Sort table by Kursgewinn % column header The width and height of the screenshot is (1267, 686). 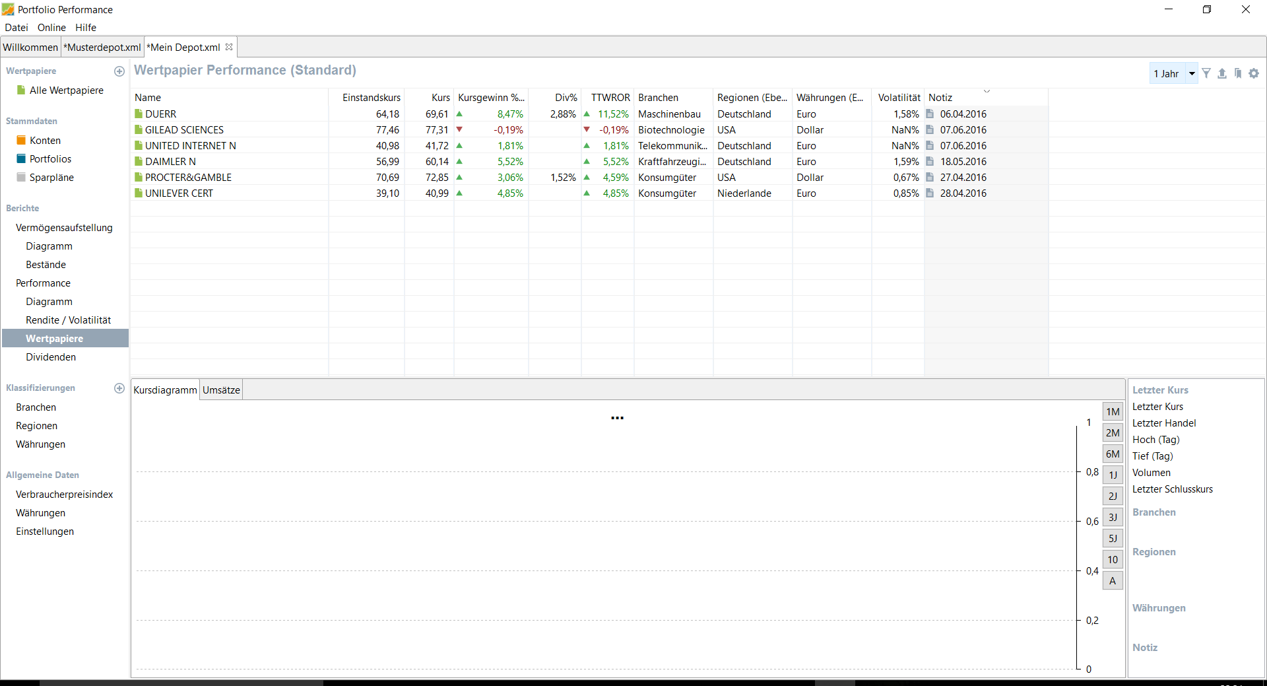point(491,97)
